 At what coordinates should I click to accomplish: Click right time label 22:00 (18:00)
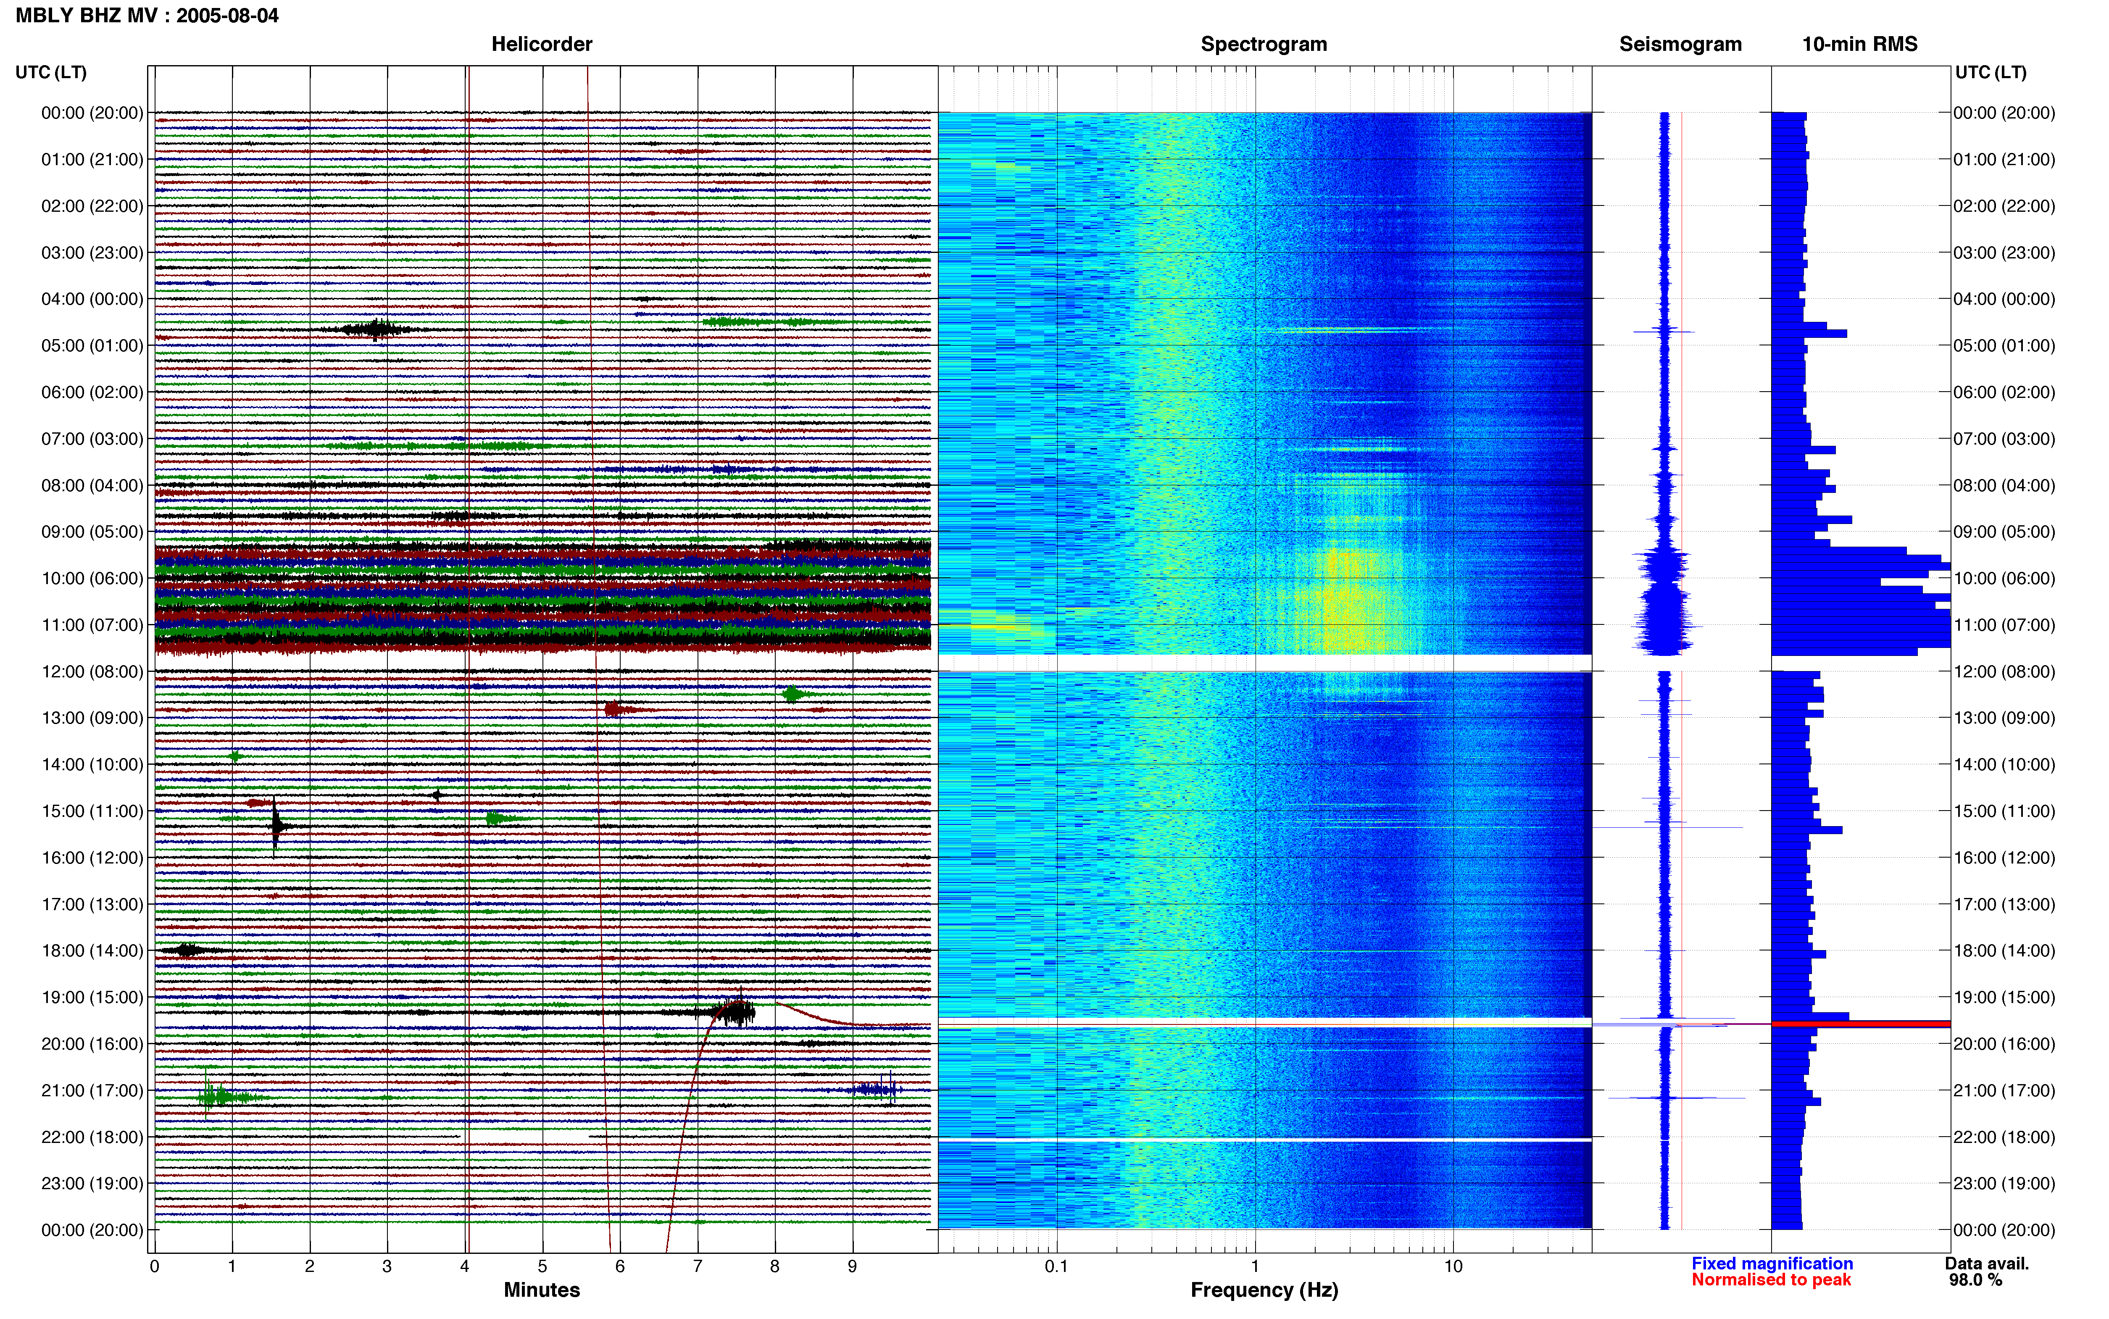(x=2004, y=1137)
